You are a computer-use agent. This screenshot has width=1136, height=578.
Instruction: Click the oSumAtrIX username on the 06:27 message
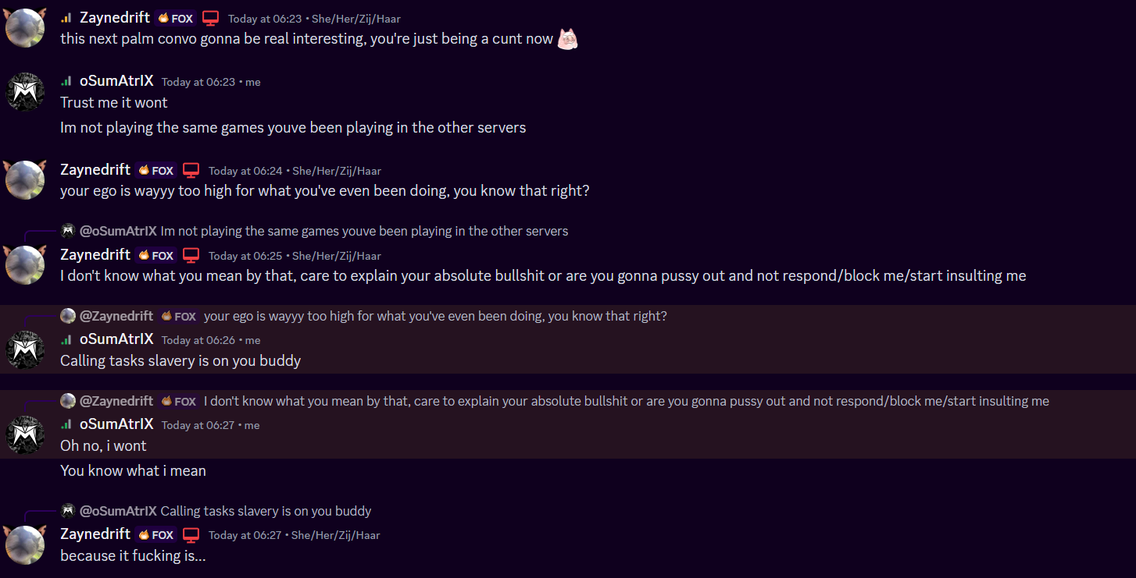[x=116, y=424]
